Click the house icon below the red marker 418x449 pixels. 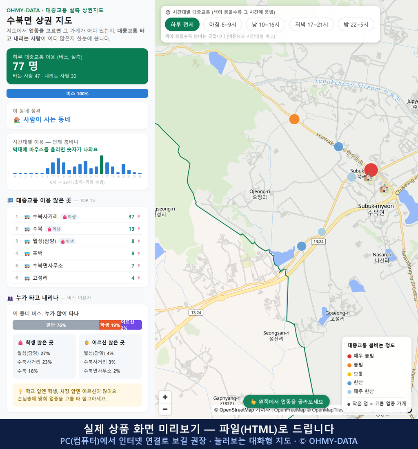pyautogui.click(x=368, y=177)
